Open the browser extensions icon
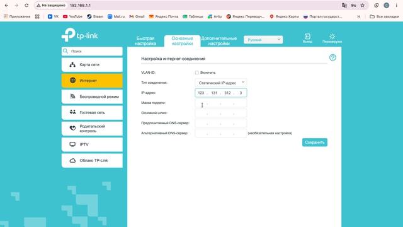This screenshot has width=403, height=227. pos(377,6)
